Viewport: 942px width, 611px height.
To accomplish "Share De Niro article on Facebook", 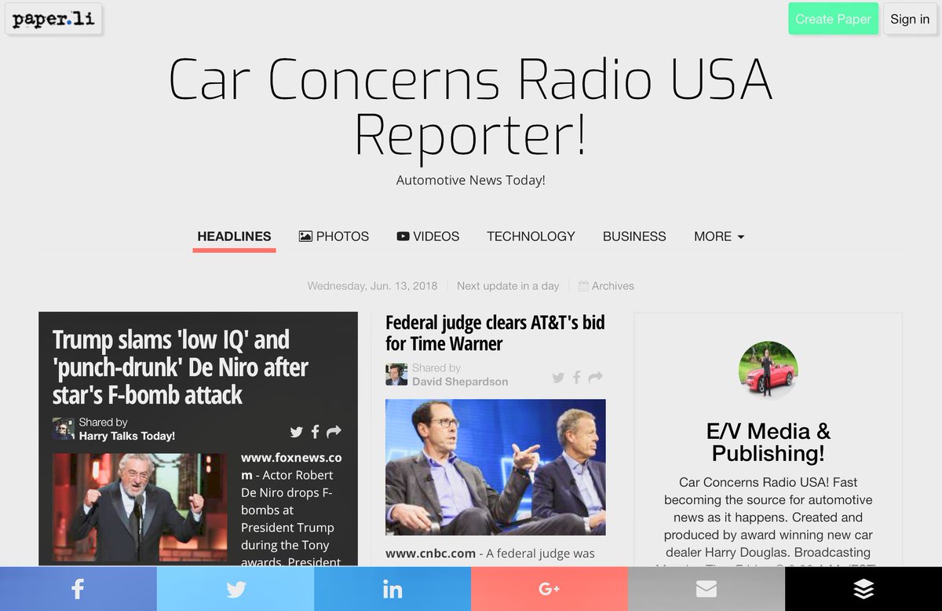I will (x=315, y=431).
